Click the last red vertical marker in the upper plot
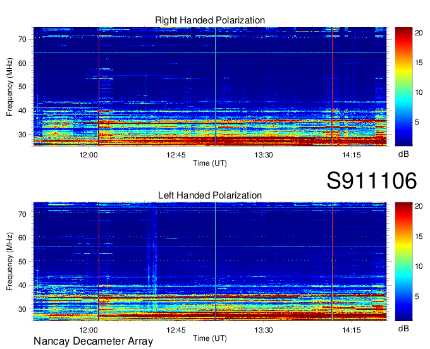430x349 pixels. (332, 87)
